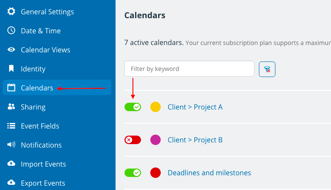Click the Identity bookmark icon
Viewport: 331px width, 190px height.
(x=11, y=68)
